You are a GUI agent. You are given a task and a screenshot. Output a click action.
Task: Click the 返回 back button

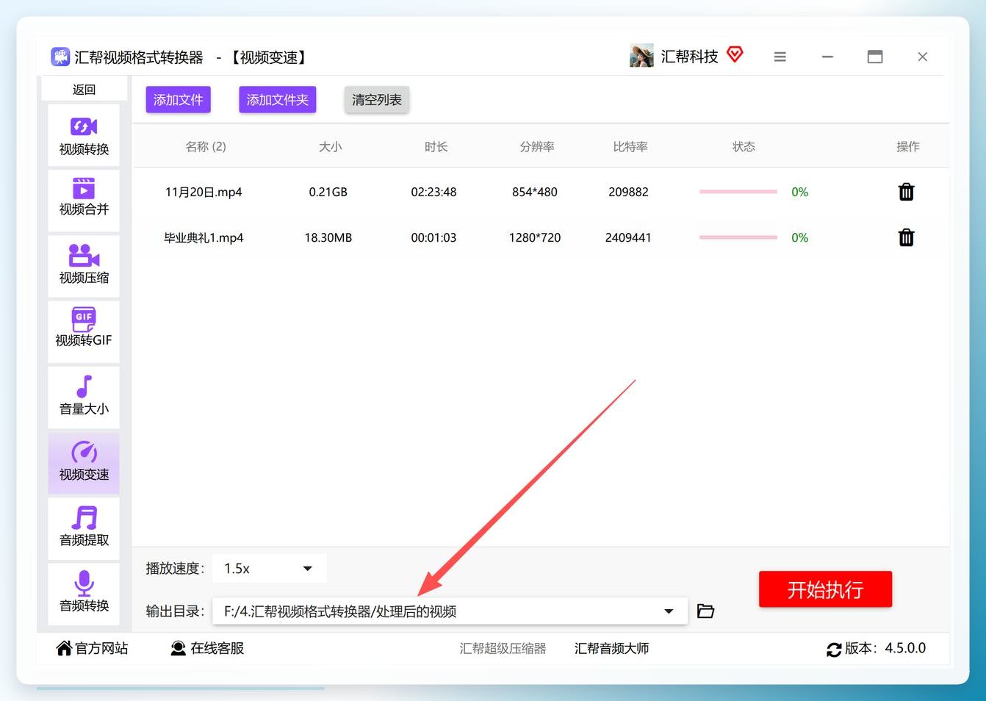84,90
